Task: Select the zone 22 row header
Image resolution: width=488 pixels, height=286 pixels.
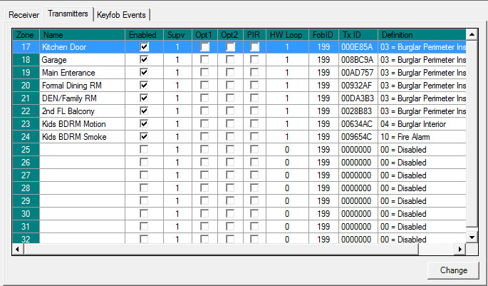Action: [x=26, y=111]
